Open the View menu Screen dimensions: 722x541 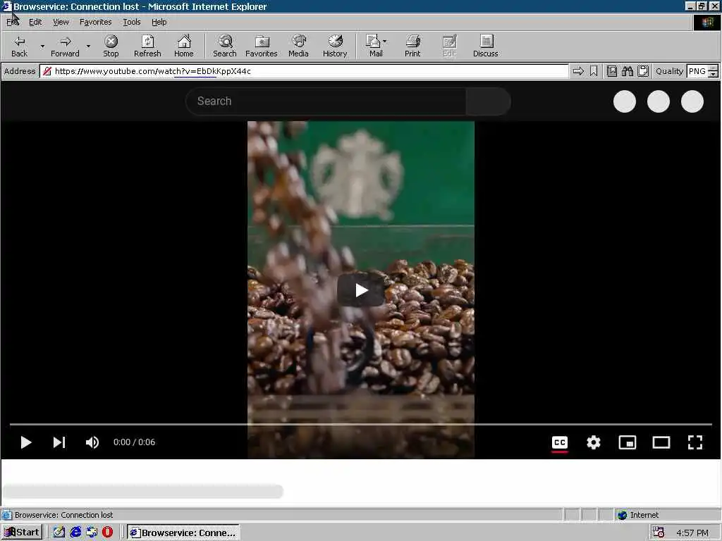(x=61, y=22)
